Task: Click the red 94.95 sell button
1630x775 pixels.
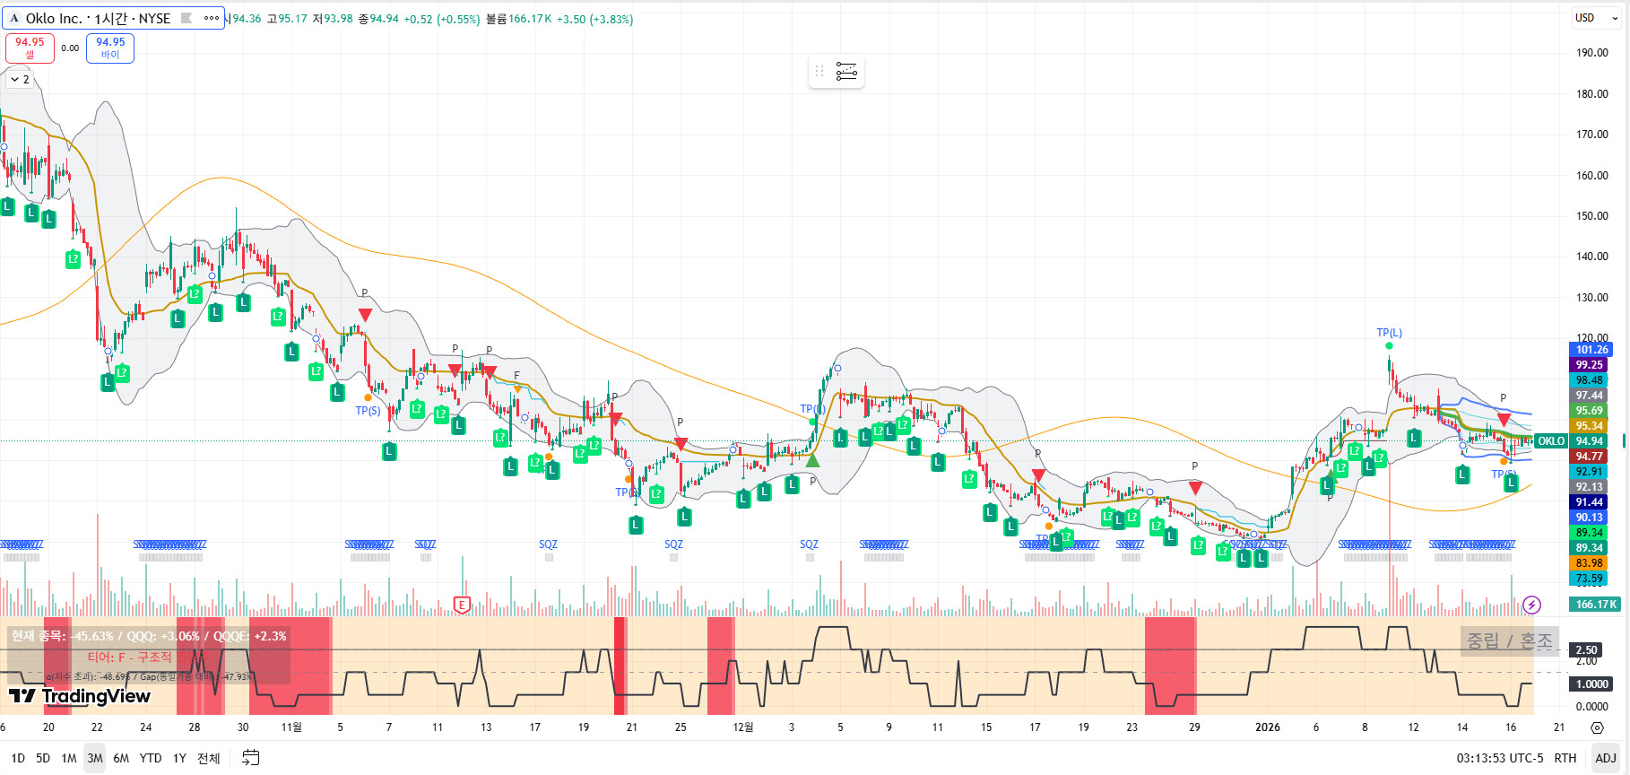Action: pos(30,48)
